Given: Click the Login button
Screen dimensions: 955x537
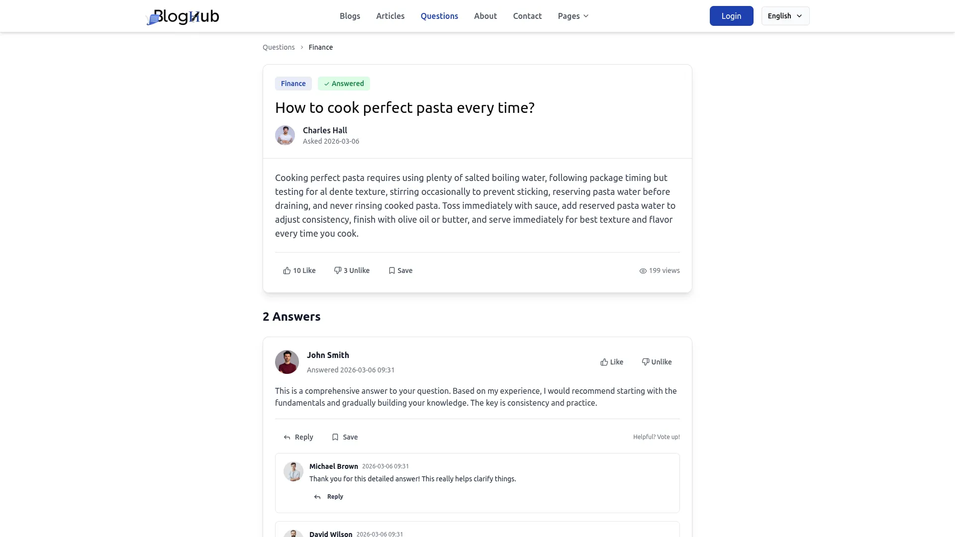Looking at the screenshot, I should click(731, 15).
